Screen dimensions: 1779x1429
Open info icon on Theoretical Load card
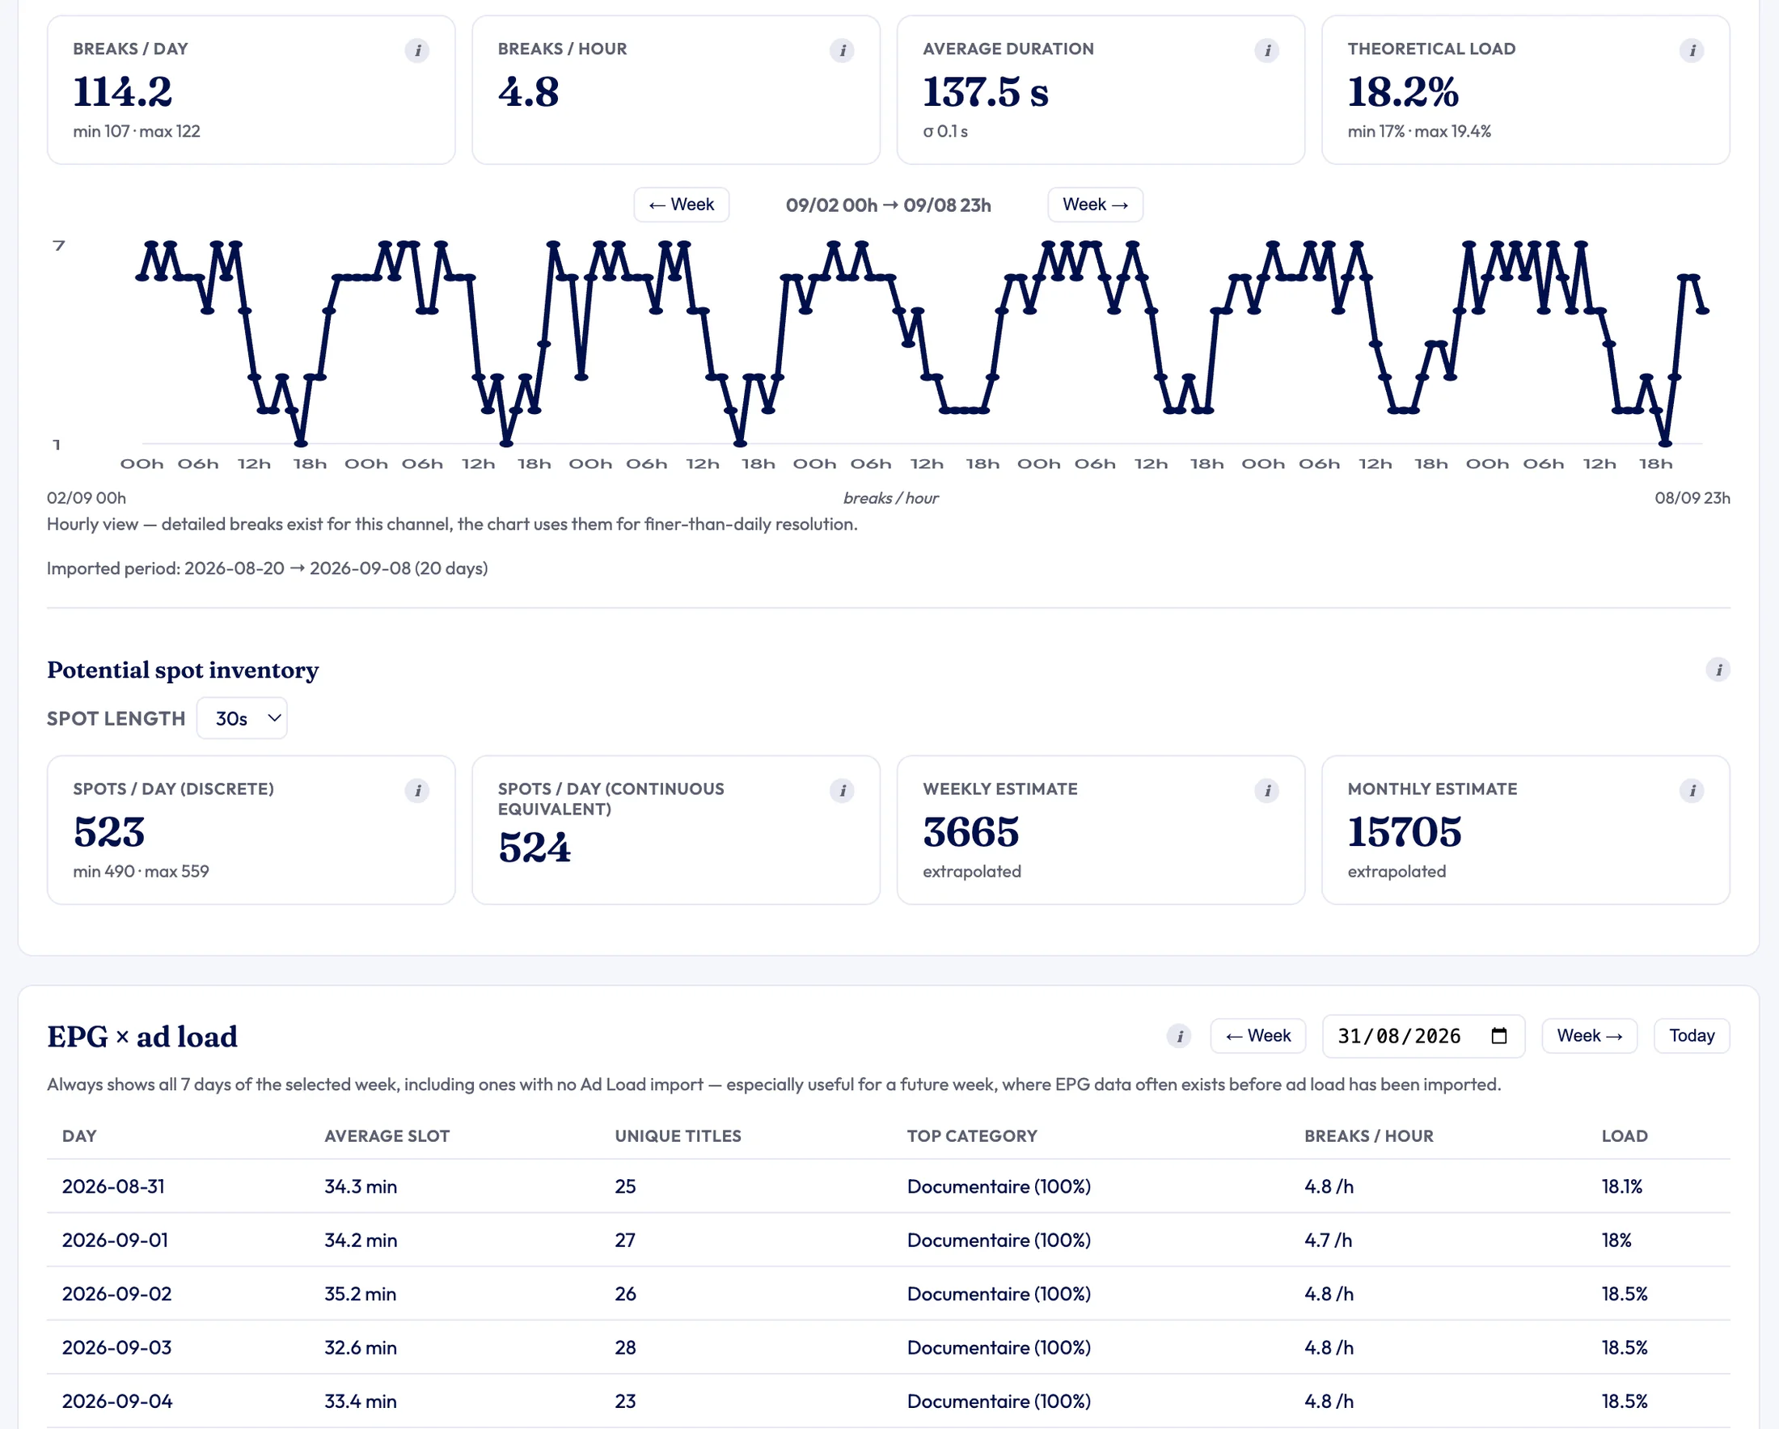tap(1692, 50)
